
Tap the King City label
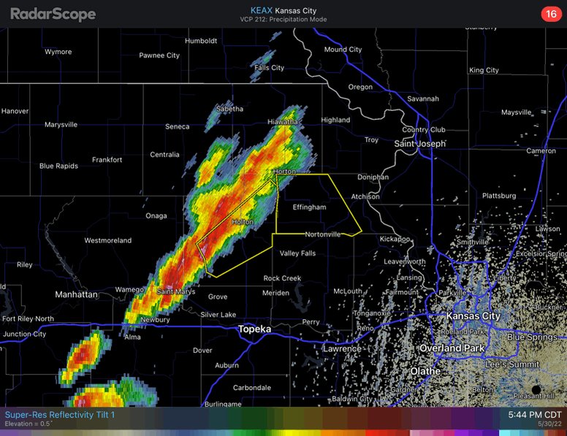(x=484, y=70)
